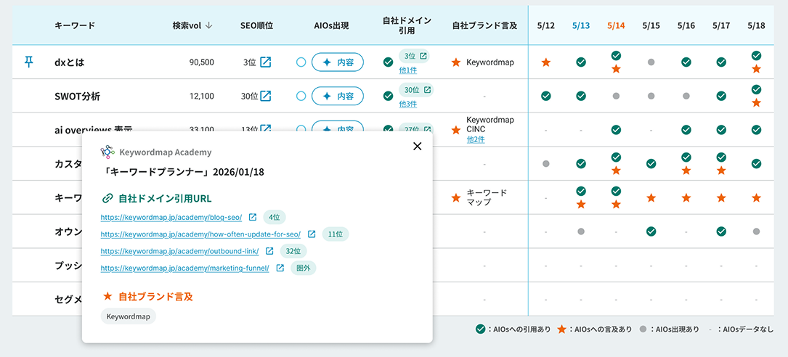
Task: Open external link icon next to outbound-link URL
Action: (x=269, y=251)
